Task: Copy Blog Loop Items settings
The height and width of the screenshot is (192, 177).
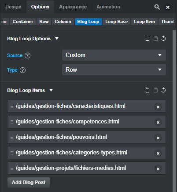Action: (147, 90)
